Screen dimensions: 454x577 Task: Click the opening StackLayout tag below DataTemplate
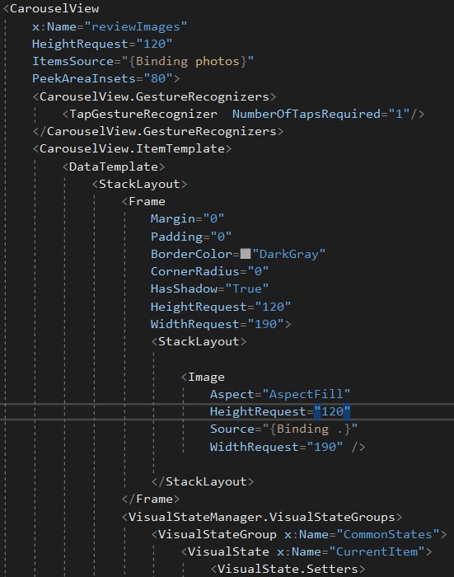tap(139, 184)
